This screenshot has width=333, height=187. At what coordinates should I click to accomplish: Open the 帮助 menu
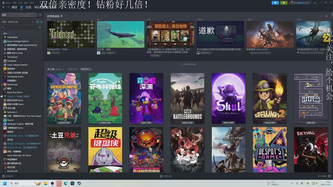click(x=32, y=3)
